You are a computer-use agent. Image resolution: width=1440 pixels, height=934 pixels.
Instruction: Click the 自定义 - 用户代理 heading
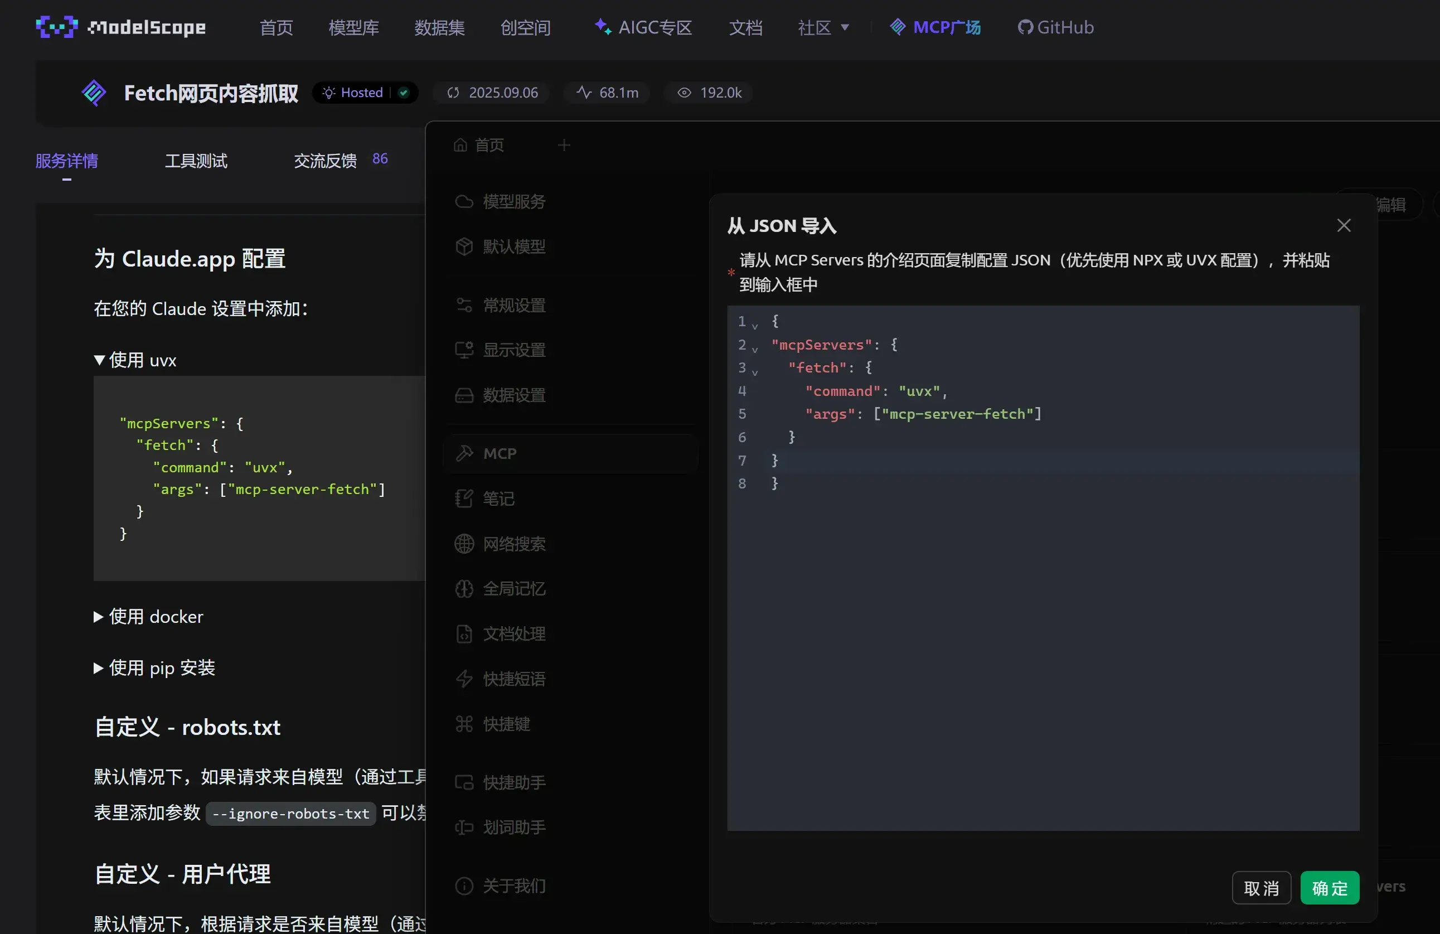(x=182, y=874)
